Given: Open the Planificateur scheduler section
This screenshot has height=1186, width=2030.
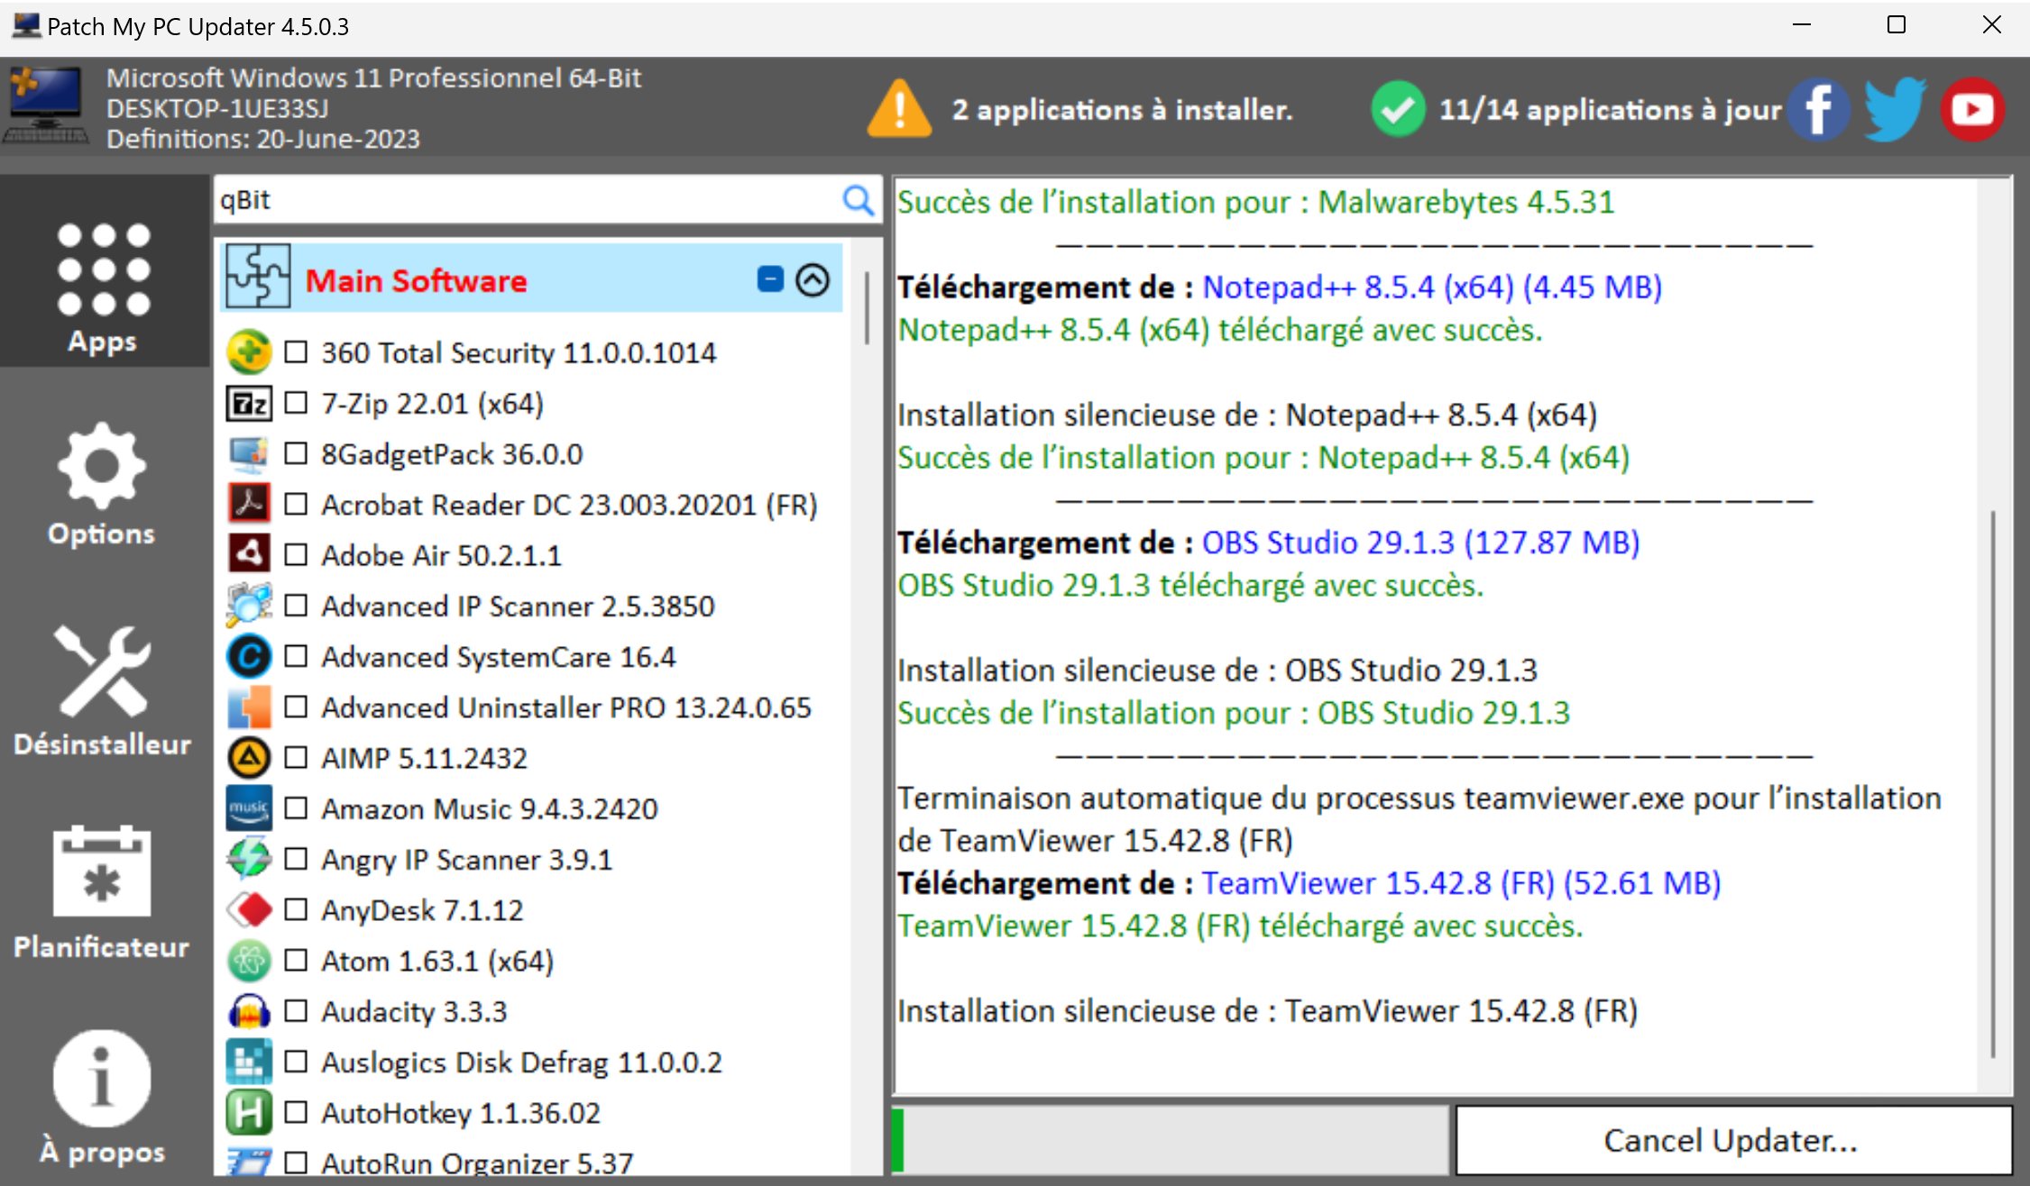Looking at the screenshot, I should pos(102,894).
